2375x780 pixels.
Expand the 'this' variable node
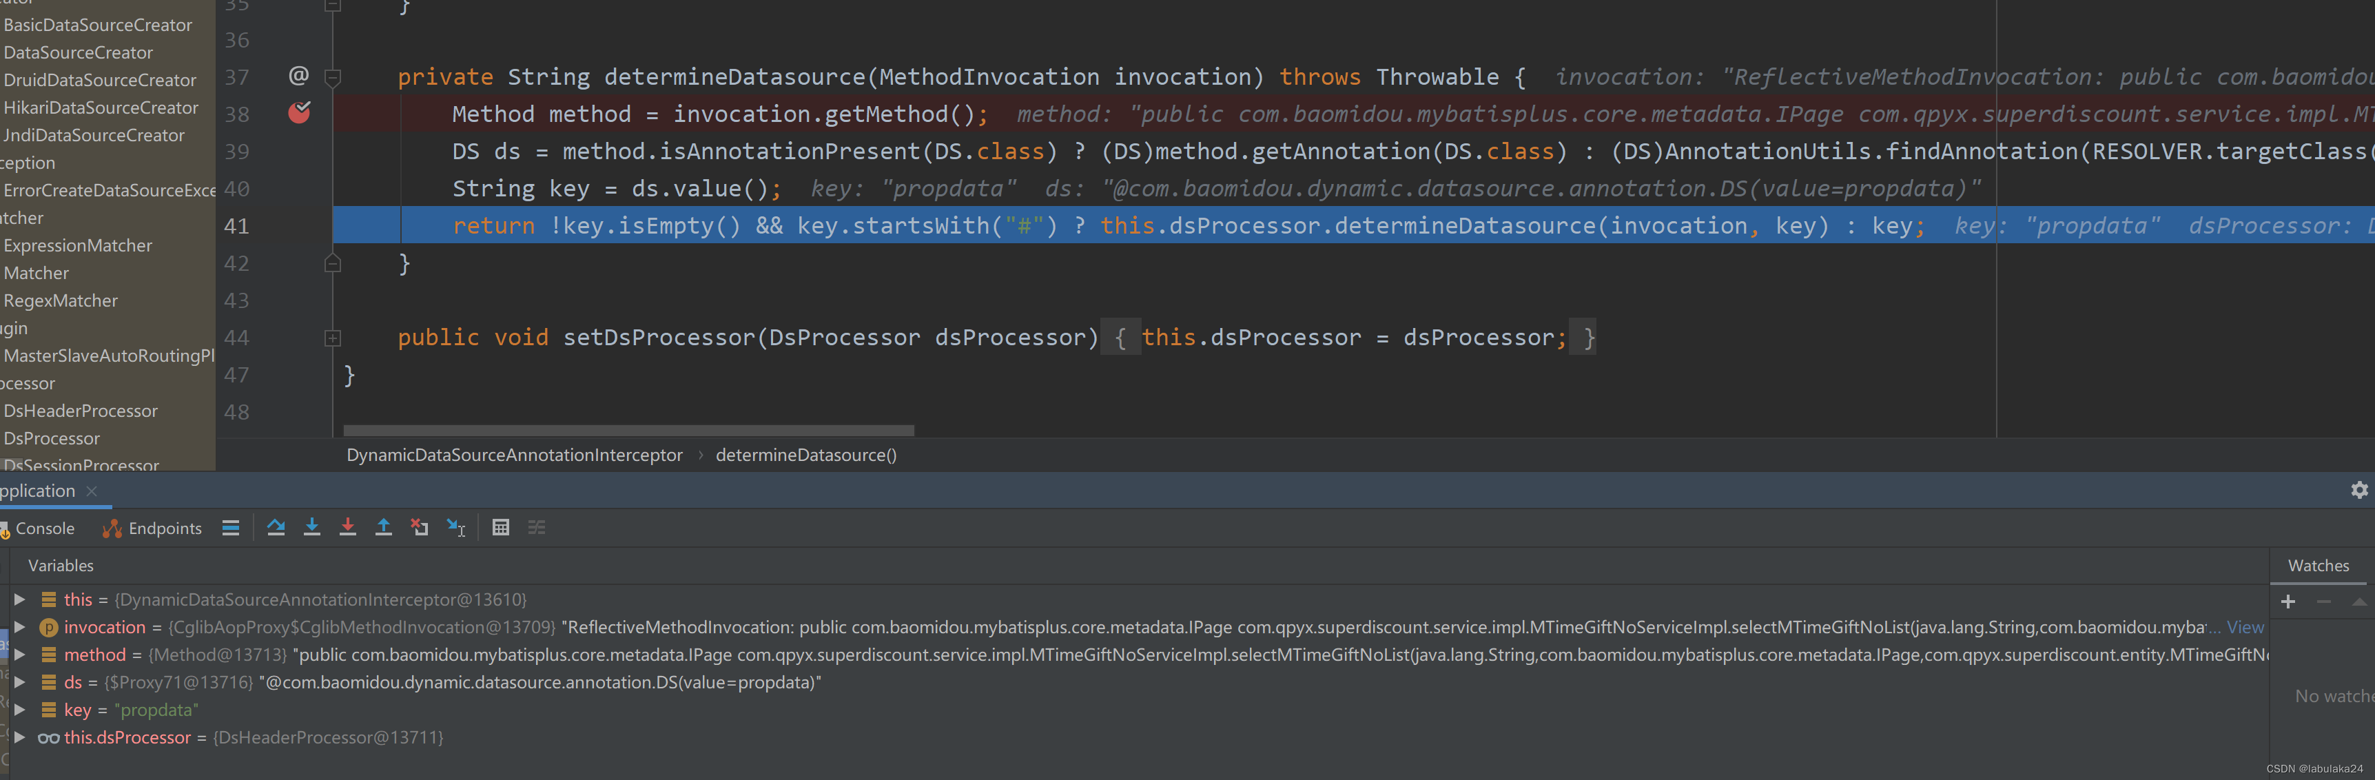19,599
